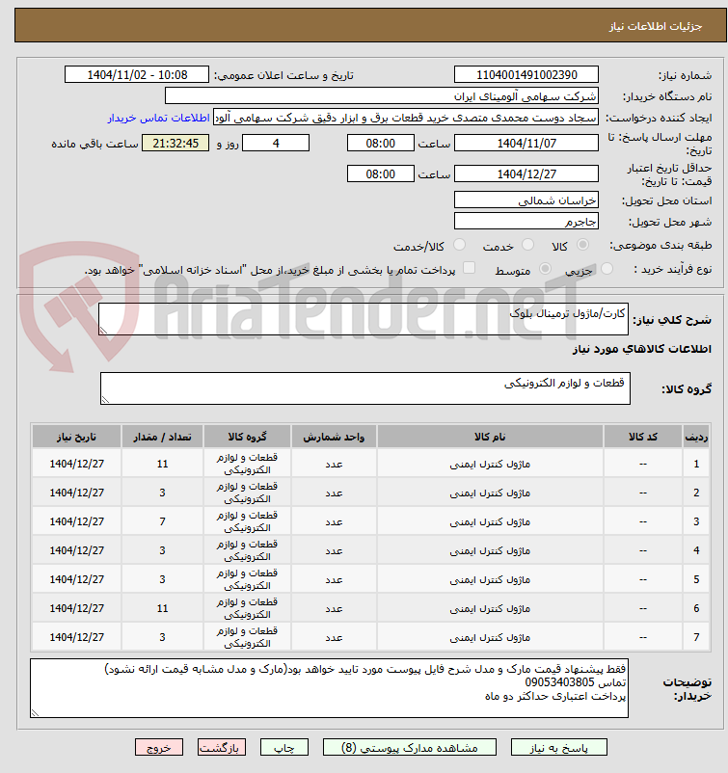Click ماژول کنترل ایمنی in row 1

pyautogui.click(x=490, y=464)
